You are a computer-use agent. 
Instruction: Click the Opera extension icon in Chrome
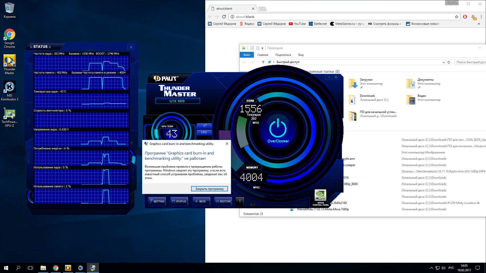tap(465, 17)
